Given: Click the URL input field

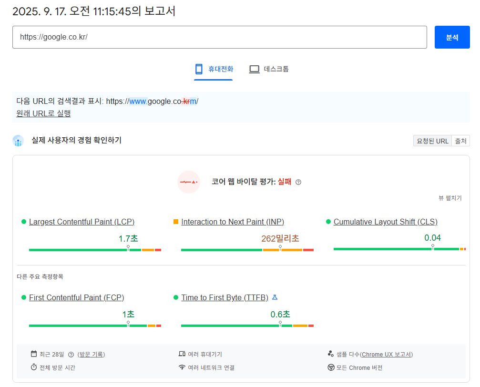Looking at the screenshot, I should 219,37.
